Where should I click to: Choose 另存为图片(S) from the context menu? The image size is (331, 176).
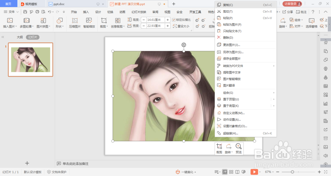coord(246,52)
